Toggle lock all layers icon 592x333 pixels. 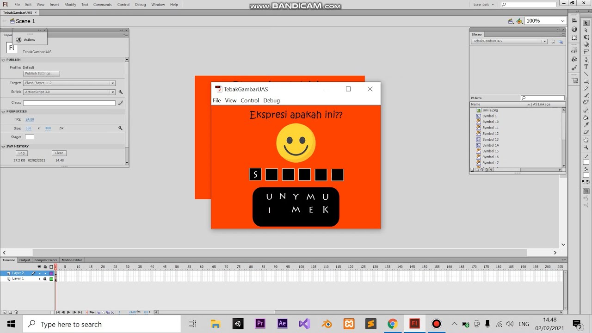point(45,267)
